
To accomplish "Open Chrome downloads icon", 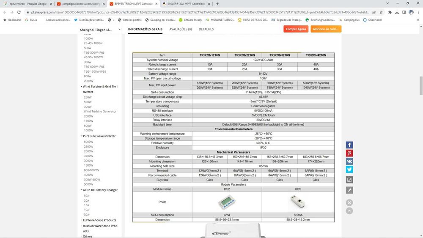I will click(x=397, y=12).
